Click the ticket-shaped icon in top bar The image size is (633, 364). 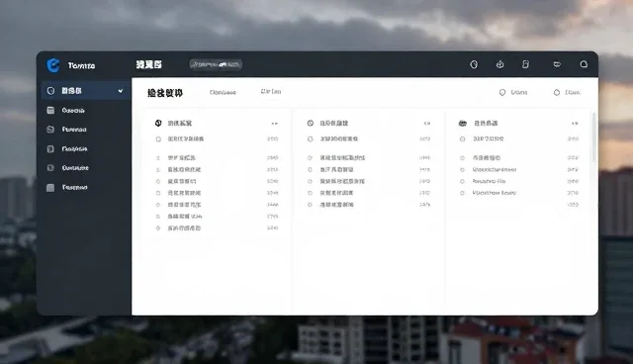tap(557, 64)
